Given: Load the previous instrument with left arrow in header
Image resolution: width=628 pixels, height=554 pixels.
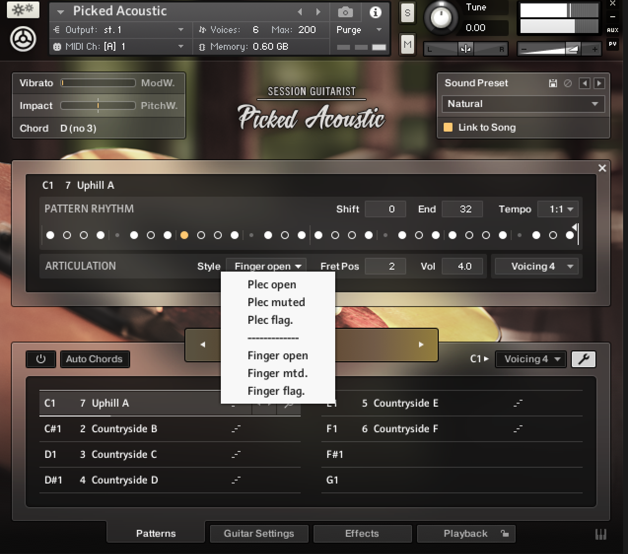Looking at the screenshot, I should (x=300, y=11).
